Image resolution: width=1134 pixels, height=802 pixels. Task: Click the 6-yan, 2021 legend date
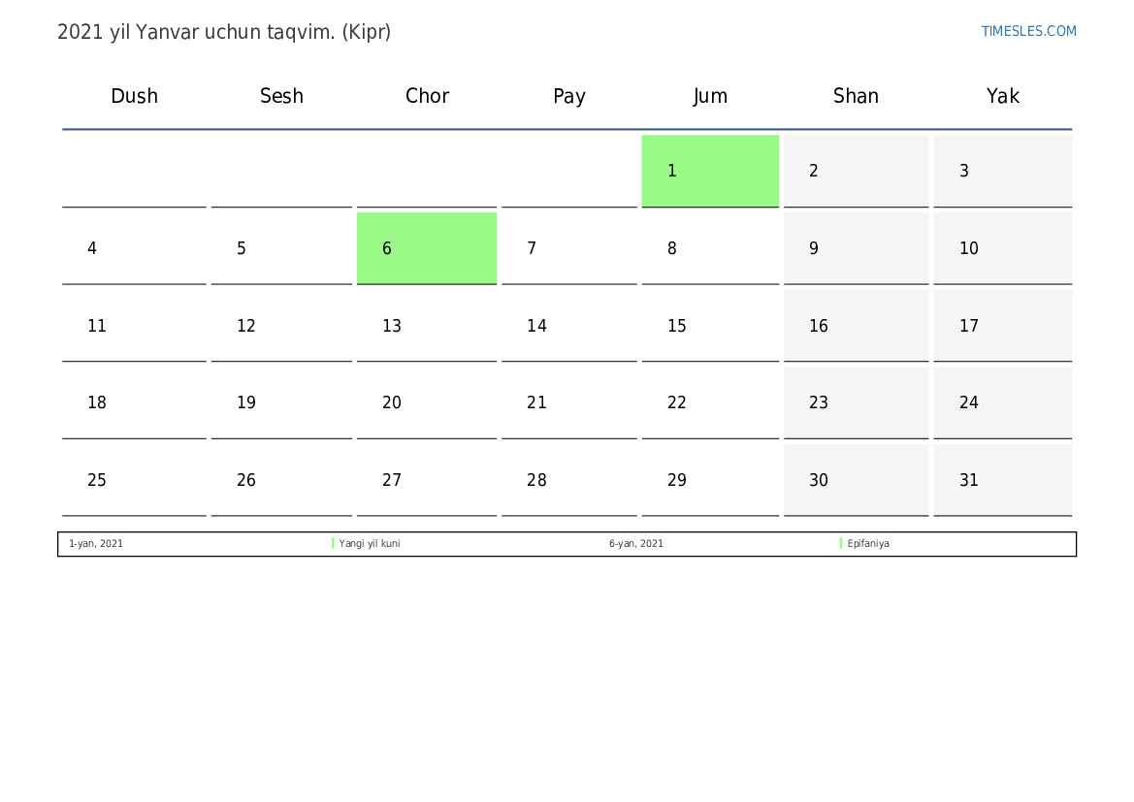click(636, 544)
